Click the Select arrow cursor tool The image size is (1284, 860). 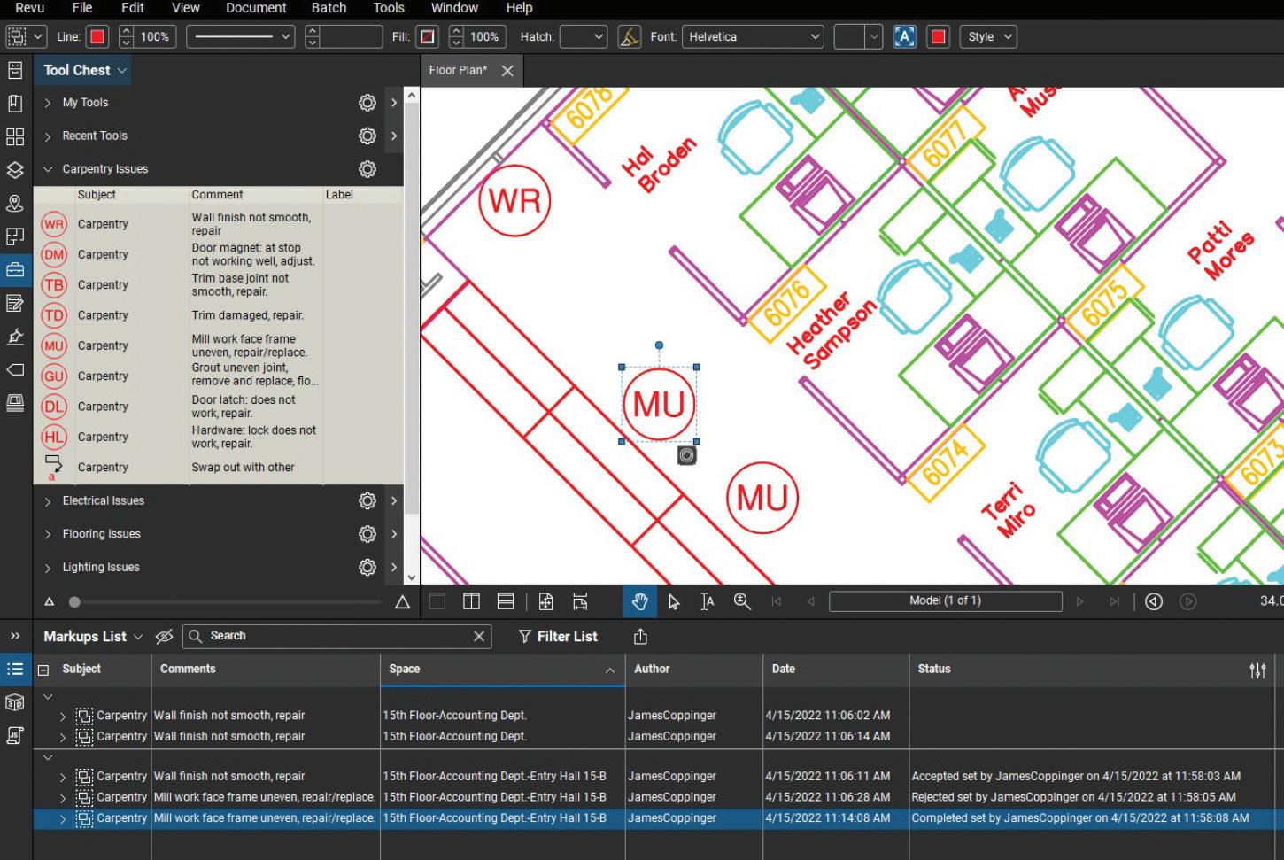pyautogui.click(x=674, y=601)
